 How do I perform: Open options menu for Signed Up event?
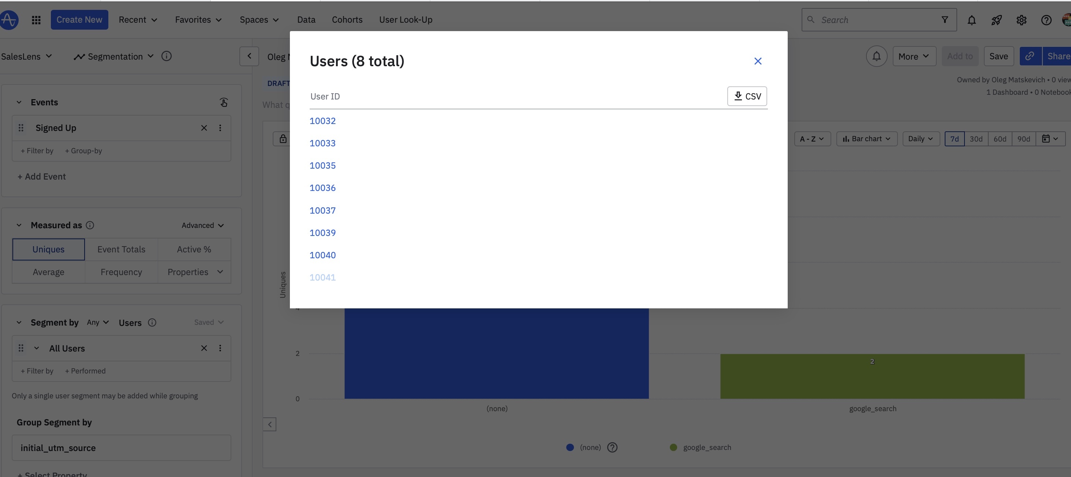pos(220,128)
